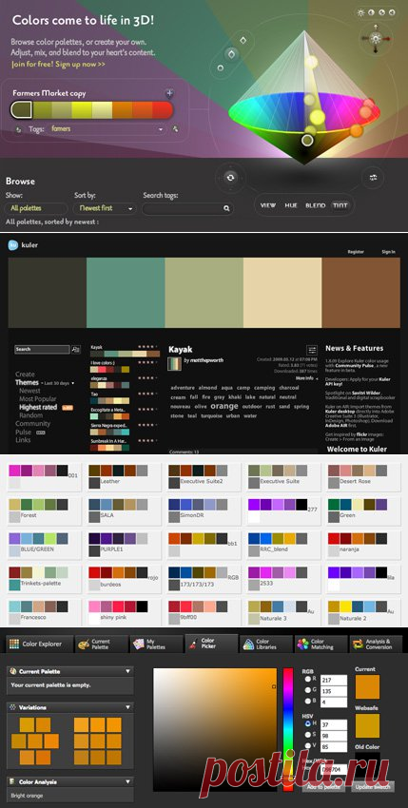The image size is (408, 808).
Task: Click the sun brightness icon in the top corner
Action: point(361,12)
